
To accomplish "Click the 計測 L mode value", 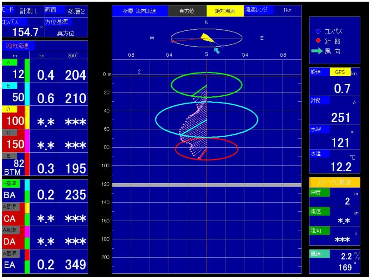I will coord(29,11).
